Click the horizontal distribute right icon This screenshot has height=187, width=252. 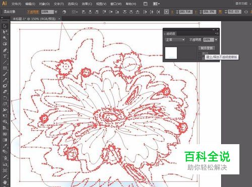pos(158,12)
